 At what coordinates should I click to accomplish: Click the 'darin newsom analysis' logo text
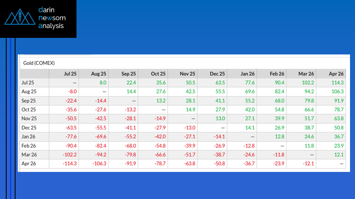tap(52, 18)
